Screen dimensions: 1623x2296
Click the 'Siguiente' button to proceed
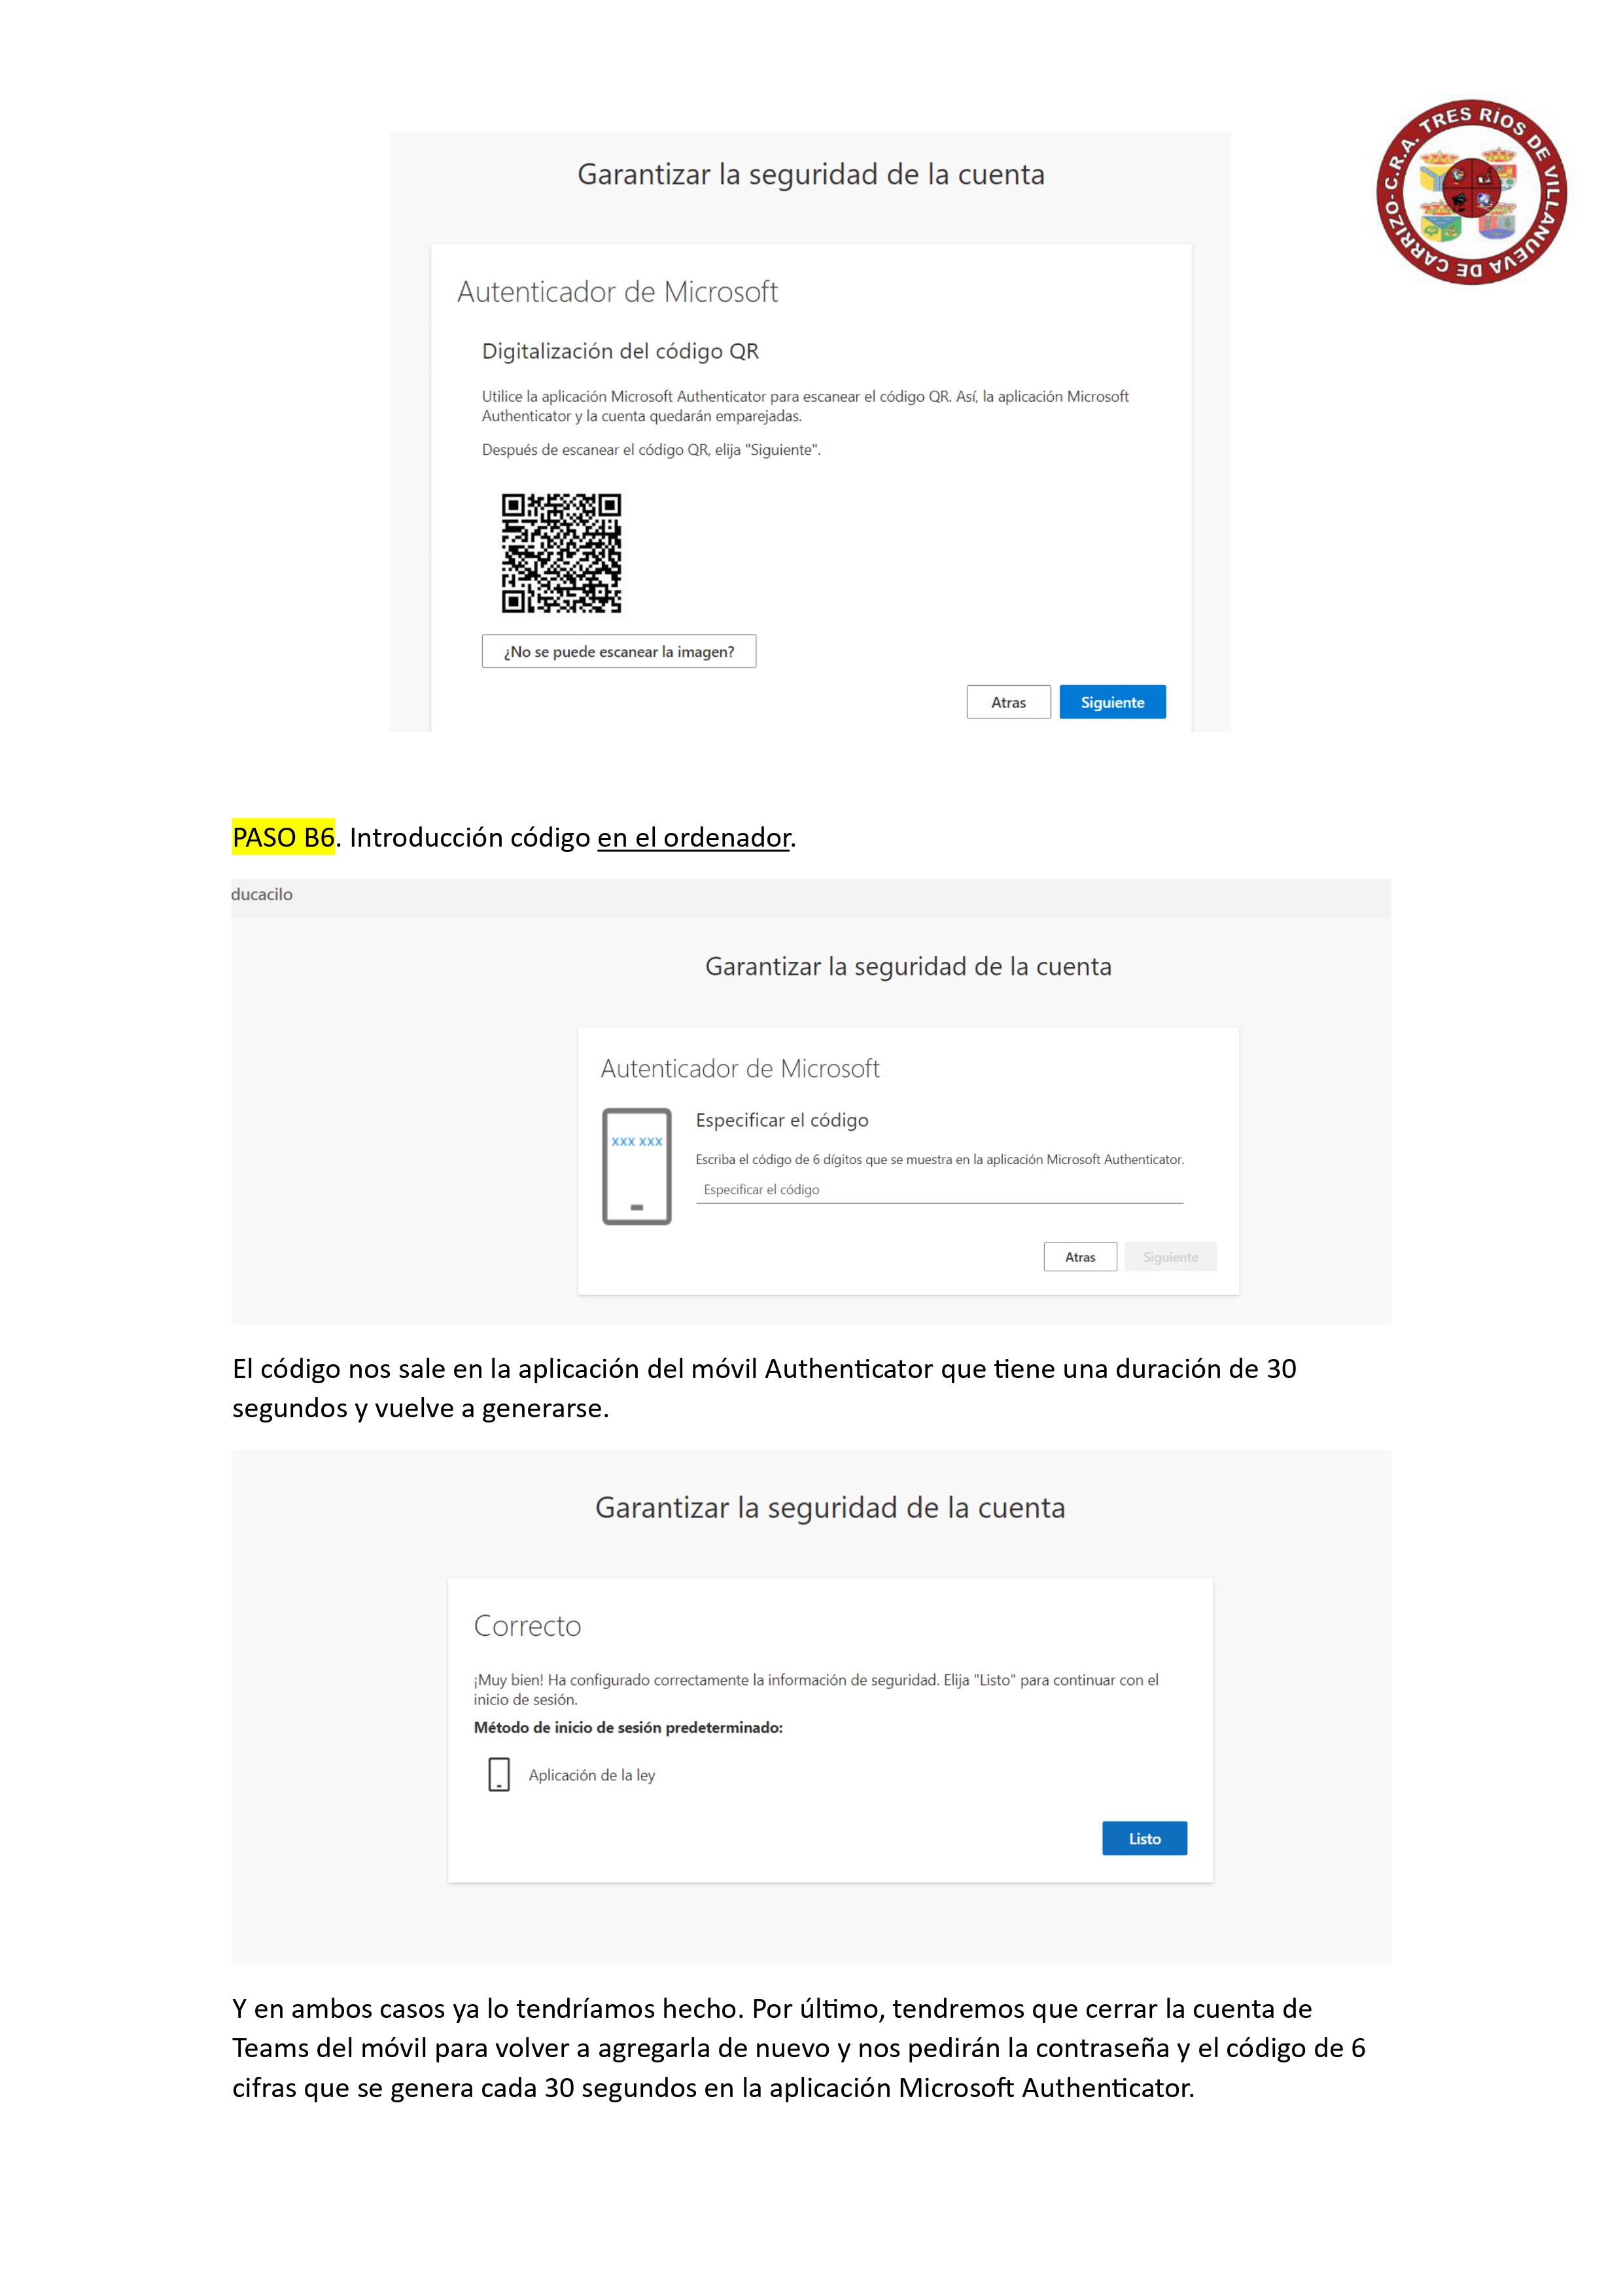point(1121,701)
